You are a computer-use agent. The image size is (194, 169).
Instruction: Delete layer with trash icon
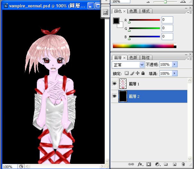[183, 164]
